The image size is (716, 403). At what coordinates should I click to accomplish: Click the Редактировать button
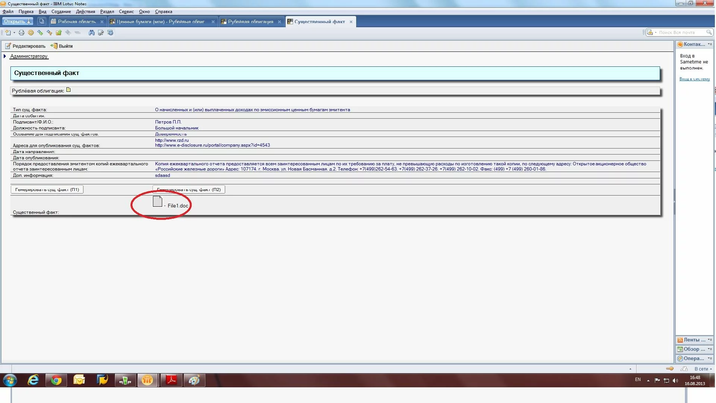pyautogui.click(x=25, y=46)
